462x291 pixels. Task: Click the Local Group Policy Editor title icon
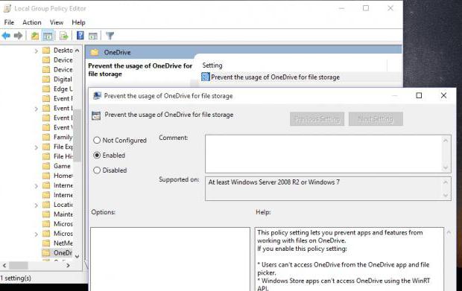tap(7, 8)
